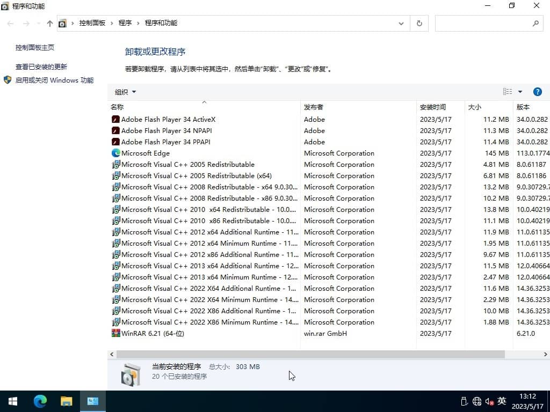This screenshot has width=550, height=412.
Task: Launch Microsoft Edge from the taskbar
Action: [x=40, y=401]
